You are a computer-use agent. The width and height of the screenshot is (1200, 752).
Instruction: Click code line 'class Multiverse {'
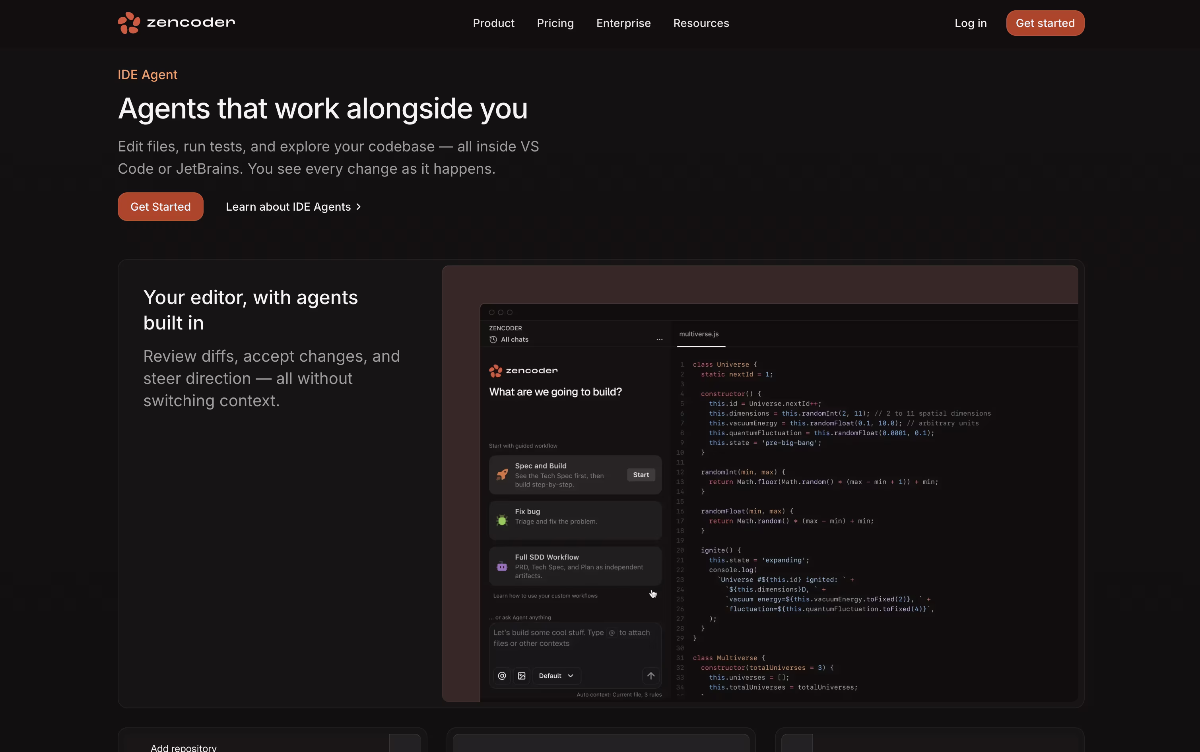728,657
